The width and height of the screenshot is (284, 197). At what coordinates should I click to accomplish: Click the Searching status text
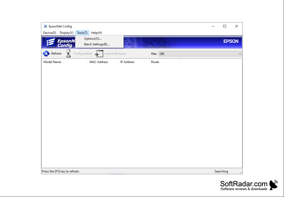221,171
